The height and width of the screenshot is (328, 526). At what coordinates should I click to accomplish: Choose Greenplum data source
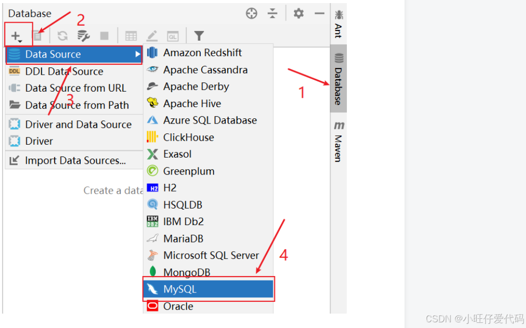point(208,171)
